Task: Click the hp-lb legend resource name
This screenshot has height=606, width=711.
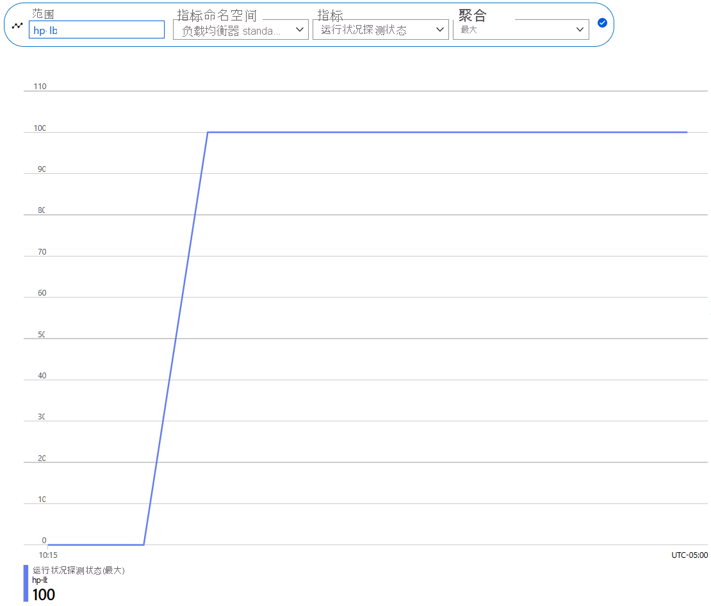Action: tap(40, 580)
